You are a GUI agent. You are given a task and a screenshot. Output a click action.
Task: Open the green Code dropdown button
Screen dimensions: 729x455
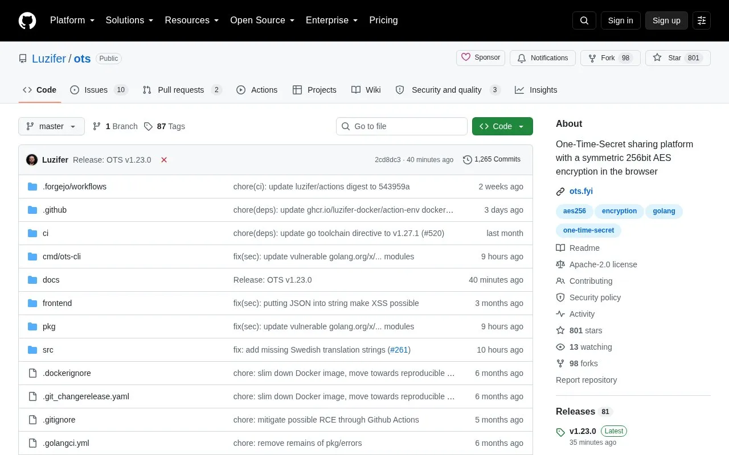pos(502,126)
